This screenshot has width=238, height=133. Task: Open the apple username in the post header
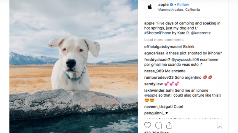[x=163, y=5]
